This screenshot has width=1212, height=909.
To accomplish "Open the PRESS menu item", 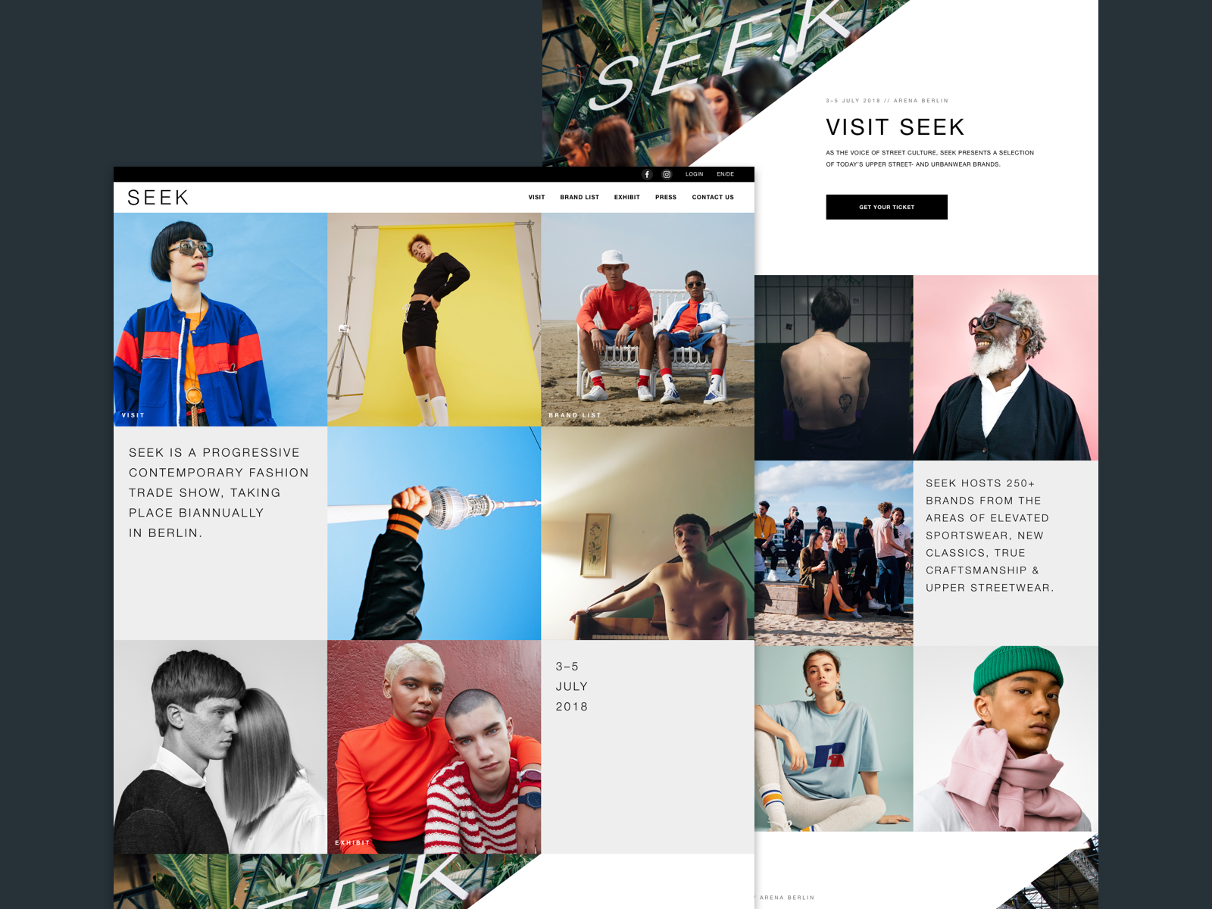I will click(x=666, y=197).
